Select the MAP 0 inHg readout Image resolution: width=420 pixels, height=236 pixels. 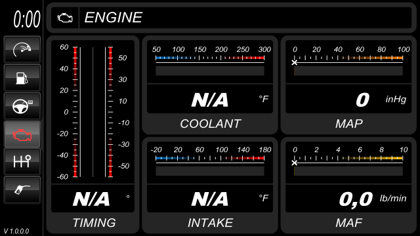coord(348,99)
